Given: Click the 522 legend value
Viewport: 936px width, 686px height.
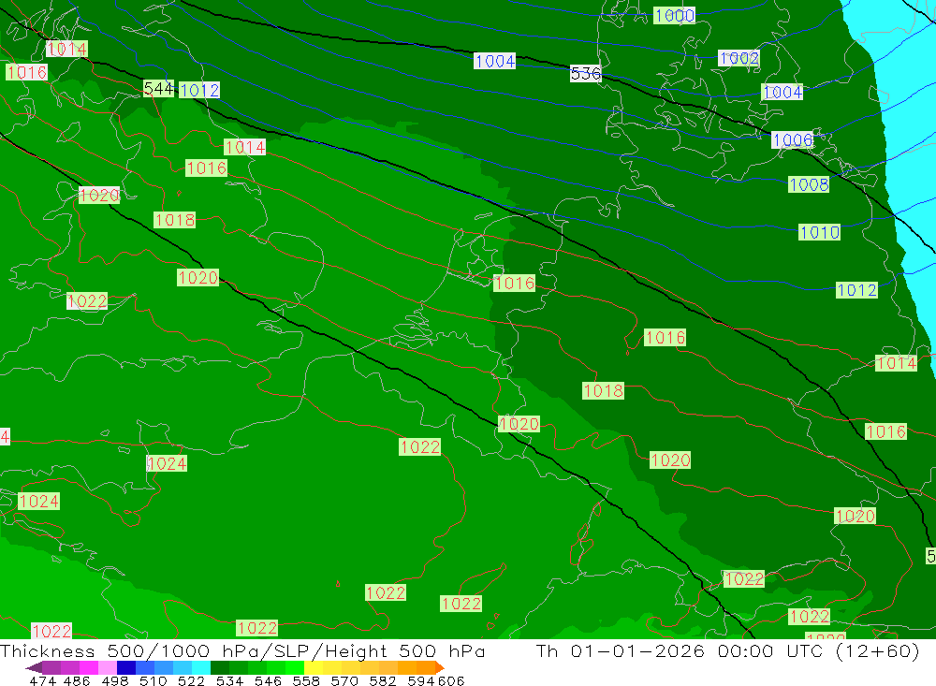Looking at the screenshot, I should [192, 680].
